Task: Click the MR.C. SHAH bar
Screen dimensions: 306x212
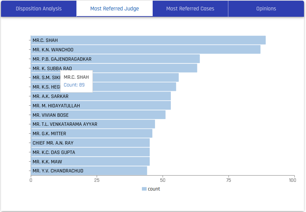Action: (x=148, y=40)
